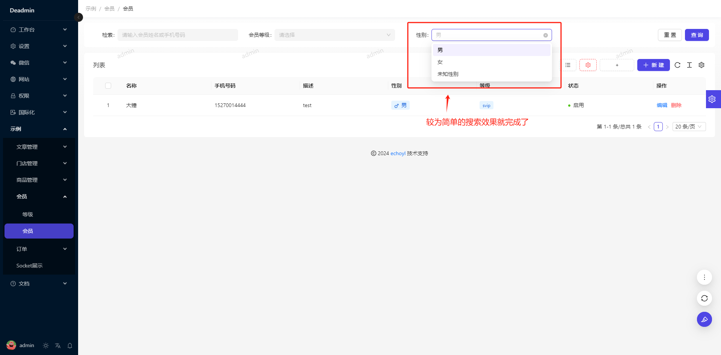Switch language using the translate icon
This screenshot has width=721, height=355.
click(x=58, y=346)
